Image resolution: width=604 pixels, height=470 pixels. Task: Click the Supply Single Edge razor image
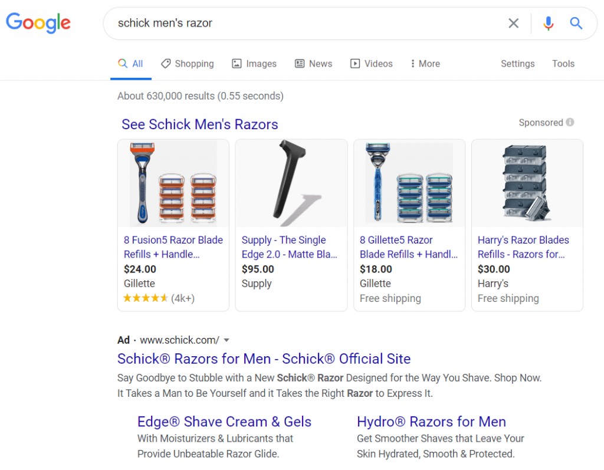[x=291, y=183]
